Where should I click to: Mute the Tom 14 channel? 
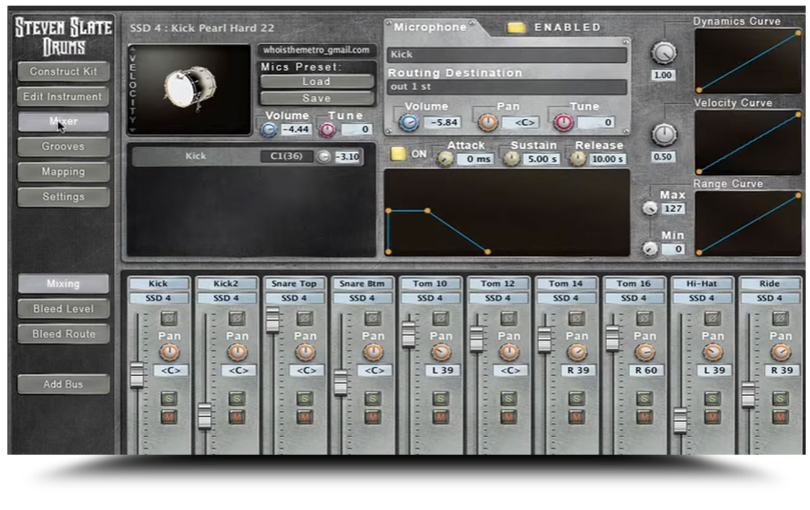click(576, 417)
